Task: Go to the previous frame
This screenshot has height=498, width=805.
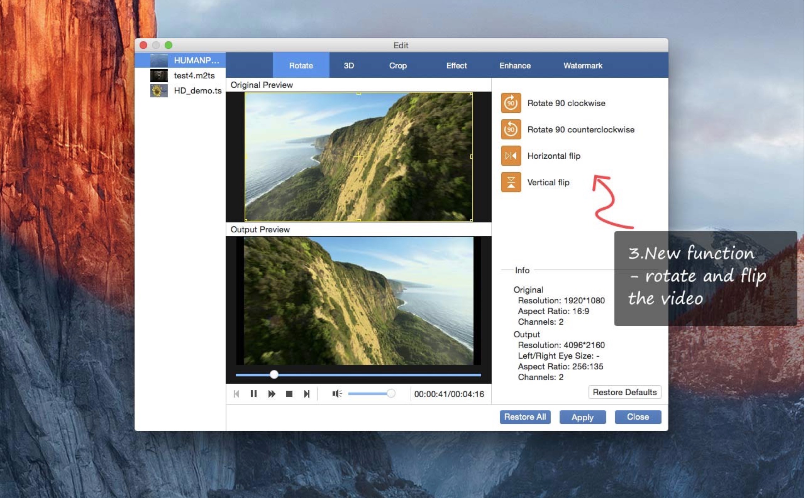Action: pyautogui.click(x=236, y=394)
